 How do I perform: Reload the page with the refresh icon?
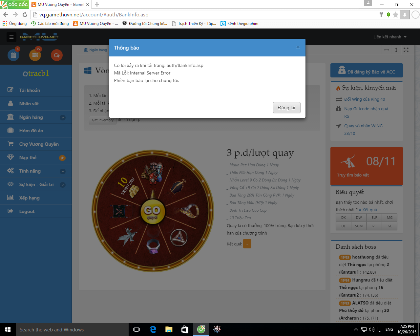click(x=25, y=15)
